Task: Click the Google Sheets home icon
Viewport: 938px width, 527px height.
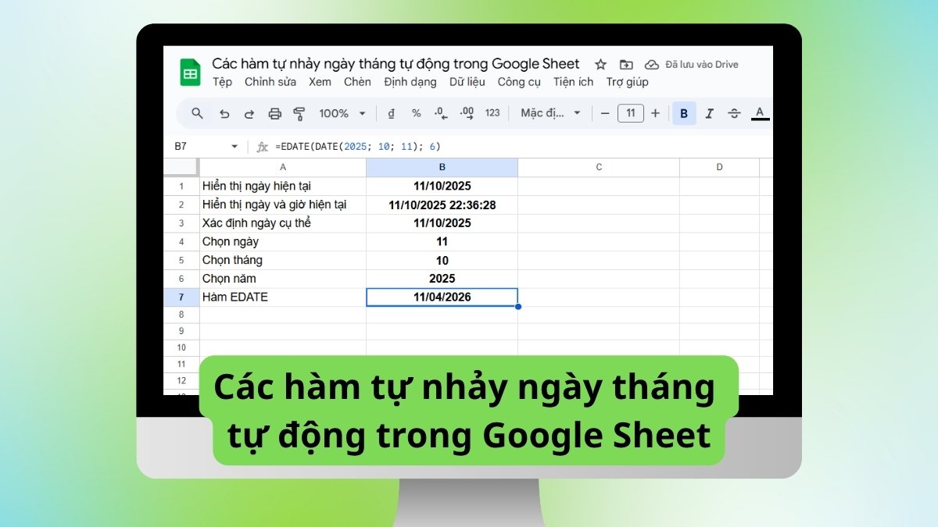Action: point(190,73)
